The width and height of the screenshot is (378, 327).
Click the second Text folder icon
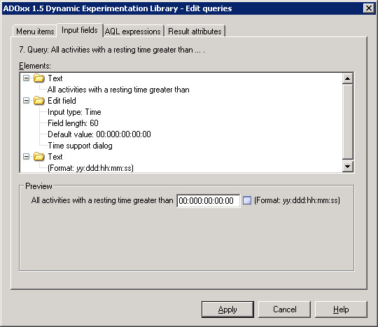click(38, 157)
